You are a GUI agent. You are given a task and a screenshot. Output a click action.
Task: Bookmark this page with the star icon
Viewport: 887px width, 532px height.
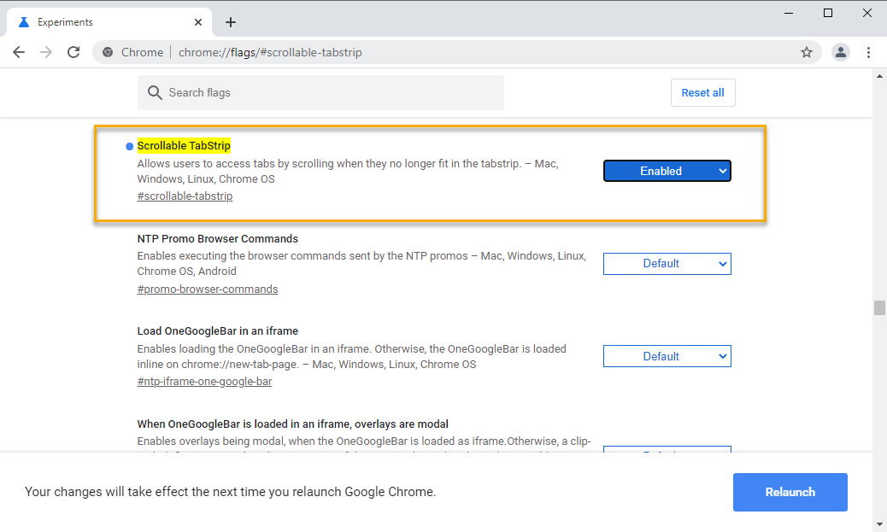coord(806,52)
